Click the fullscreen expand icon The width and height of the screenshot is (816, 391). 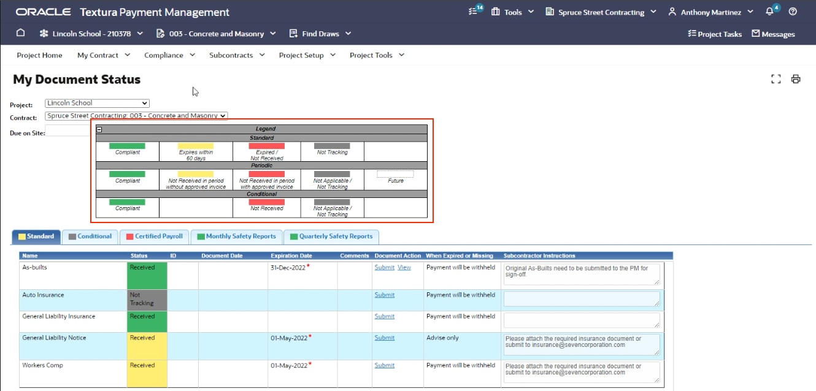(776, 79)
